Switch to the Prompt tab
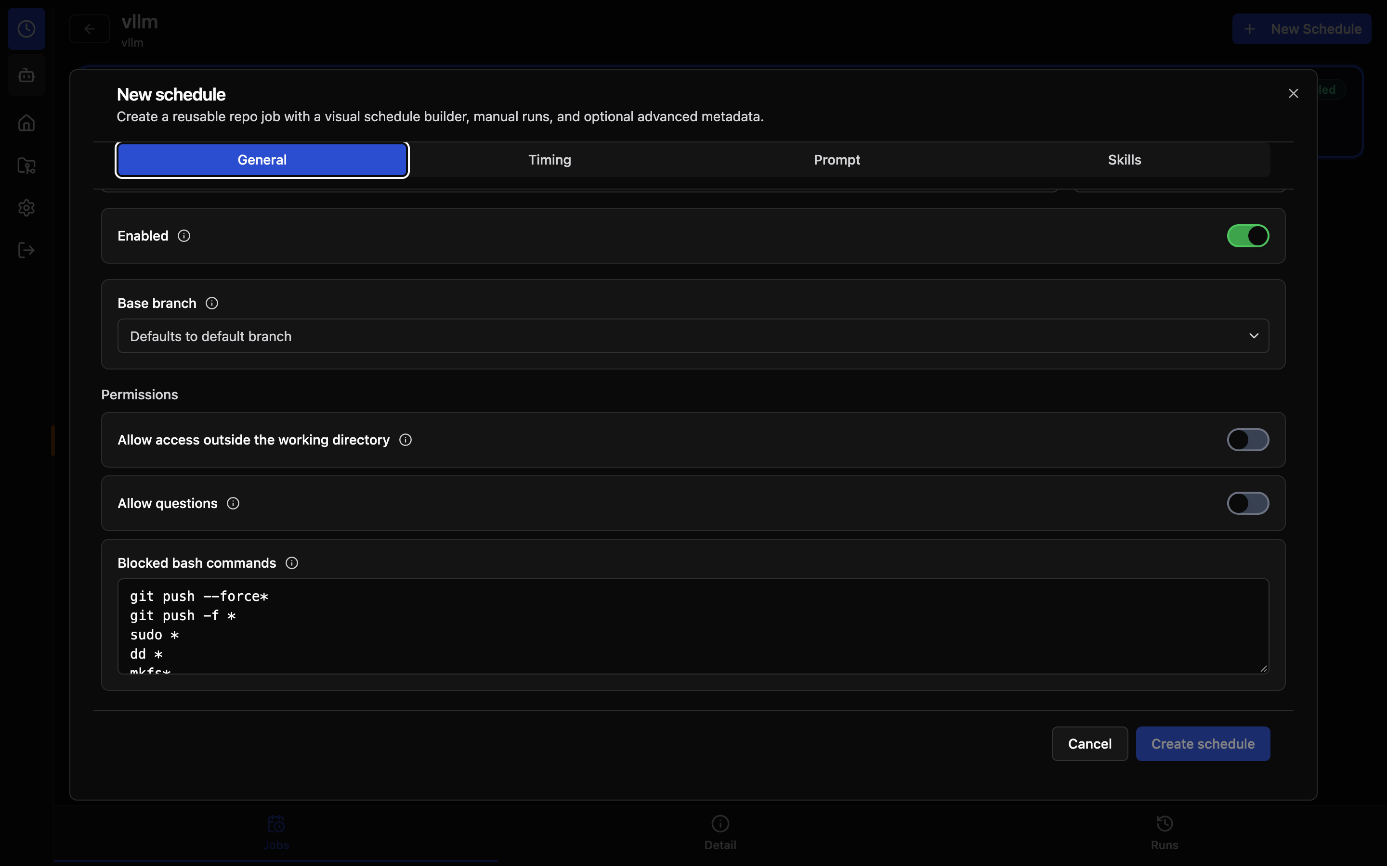 click(x=837, y=160)
